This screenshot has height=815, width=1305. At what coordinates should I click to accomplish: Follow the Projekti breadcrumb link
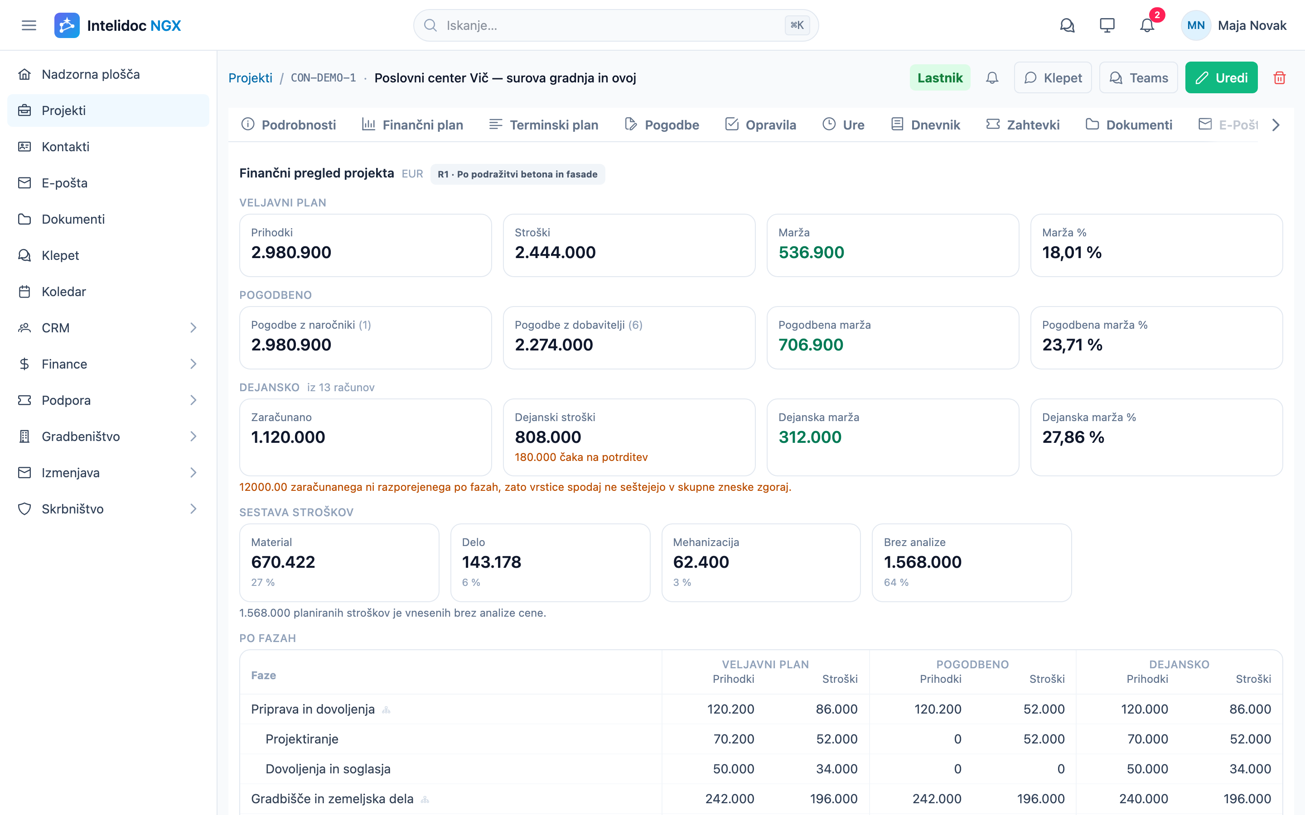click(x=250, y=77)
